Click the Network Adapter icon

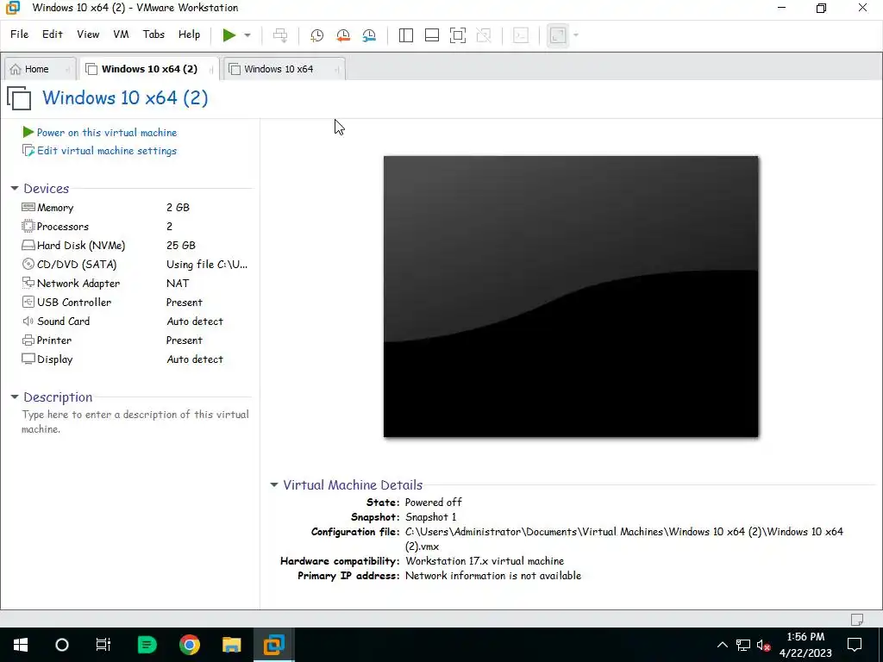click(28, 283)
